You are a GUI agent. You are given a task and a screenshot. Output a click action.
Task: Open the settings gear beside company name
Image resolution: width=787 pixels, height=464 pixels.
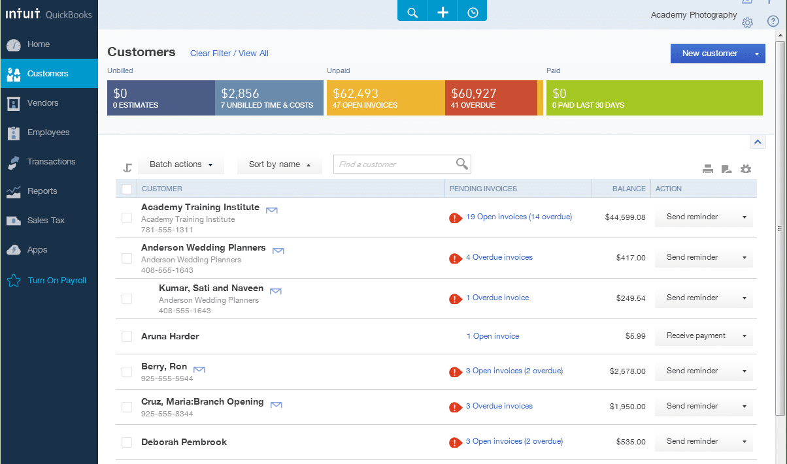(x=748, y=23)
